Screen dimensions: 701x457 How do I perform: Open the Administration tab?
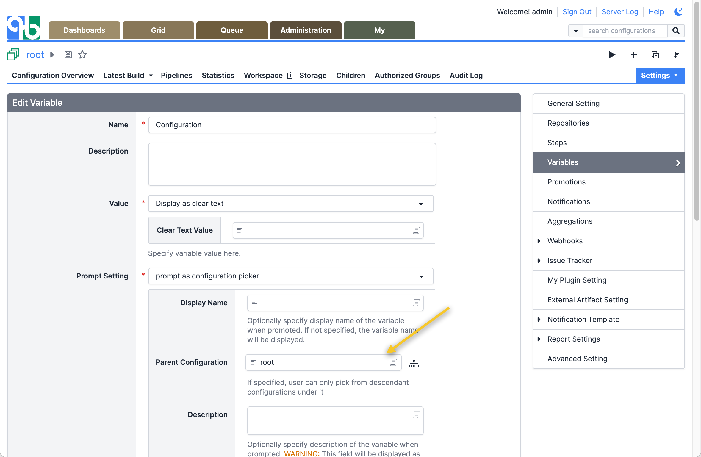click(x=306, y=30)
